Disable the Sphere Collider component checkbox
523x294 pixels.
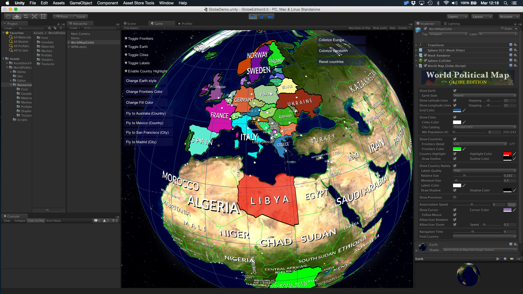point(425,61)
